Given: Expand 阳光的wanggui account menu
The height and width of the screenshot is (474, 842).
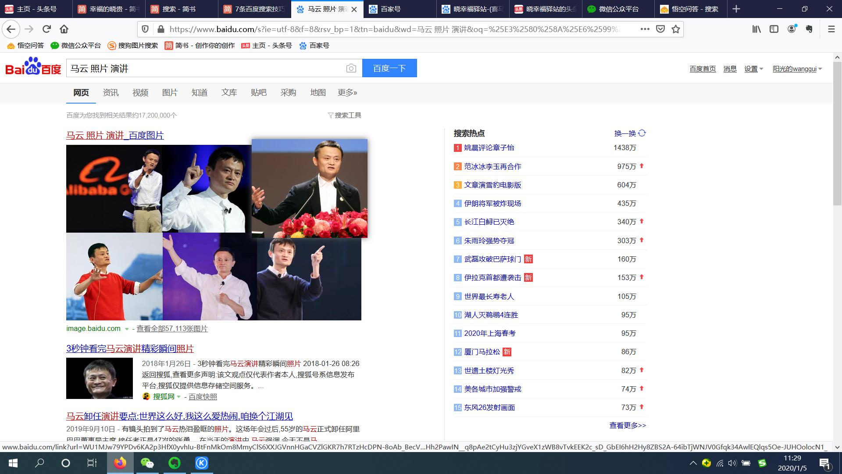Looking at the screenshot, I should pos(797,69).
